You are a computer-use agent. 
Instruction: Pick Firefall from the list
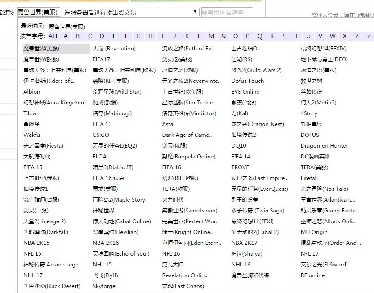point(309,178)
